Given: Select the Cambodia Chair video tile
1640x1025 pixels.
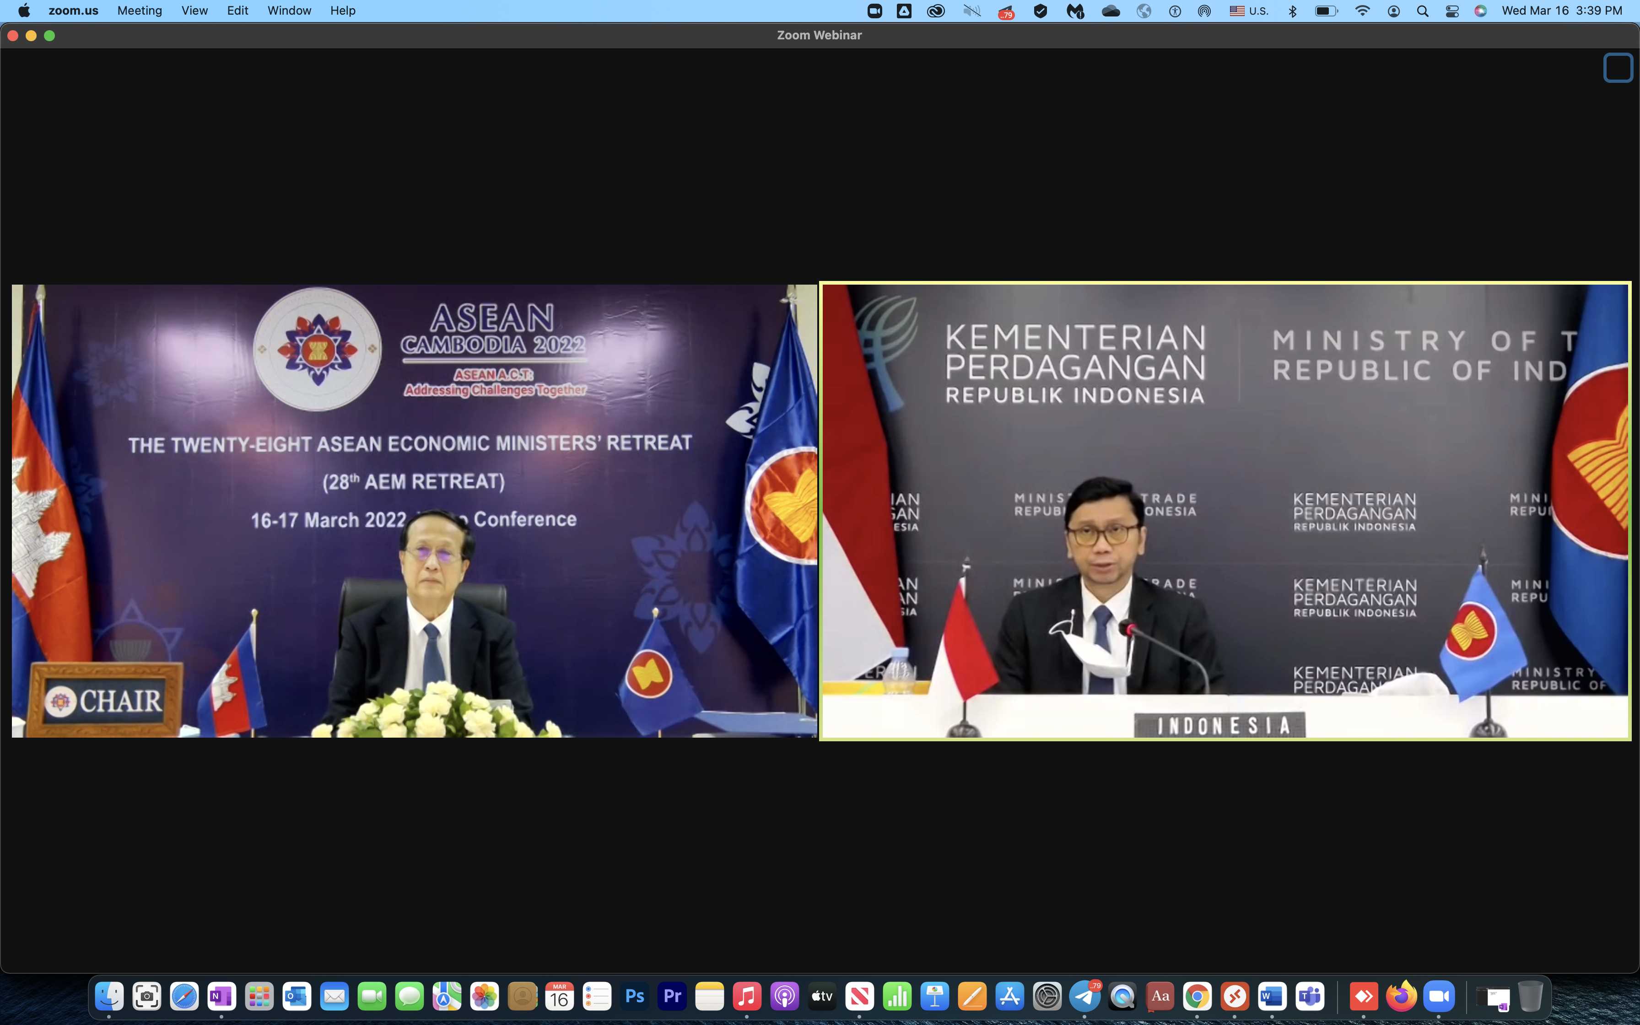Looking at the screenshot, I should click(414, 511).
